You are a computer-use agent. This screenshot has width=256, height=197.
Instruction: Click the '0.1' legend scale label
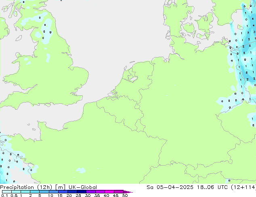coord(4,195)
